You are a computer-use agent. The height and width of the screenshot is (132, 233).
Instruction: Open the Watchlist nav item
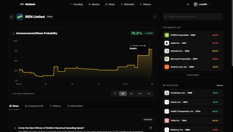tap(127, 4)
